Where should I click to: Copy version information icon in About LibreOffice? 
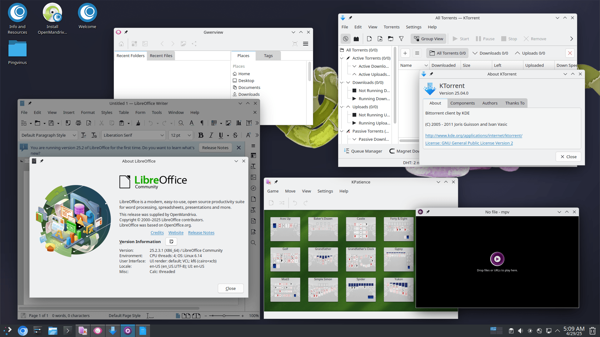coord(171,242)
